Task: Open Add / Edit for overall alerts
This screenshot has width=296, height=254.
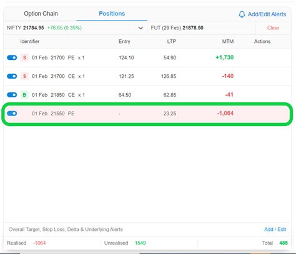Action: click(275, 229)
